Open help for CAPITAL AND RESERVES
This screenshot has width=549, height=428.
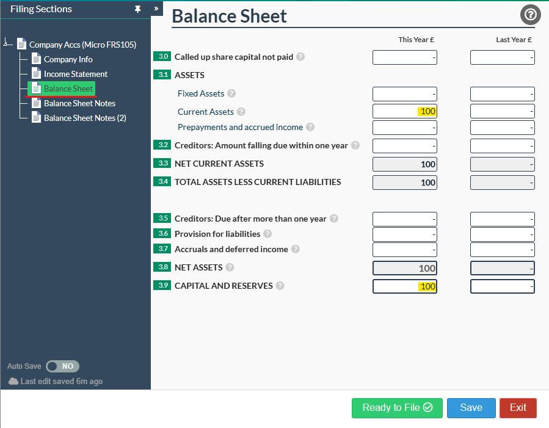coord(280,286)
